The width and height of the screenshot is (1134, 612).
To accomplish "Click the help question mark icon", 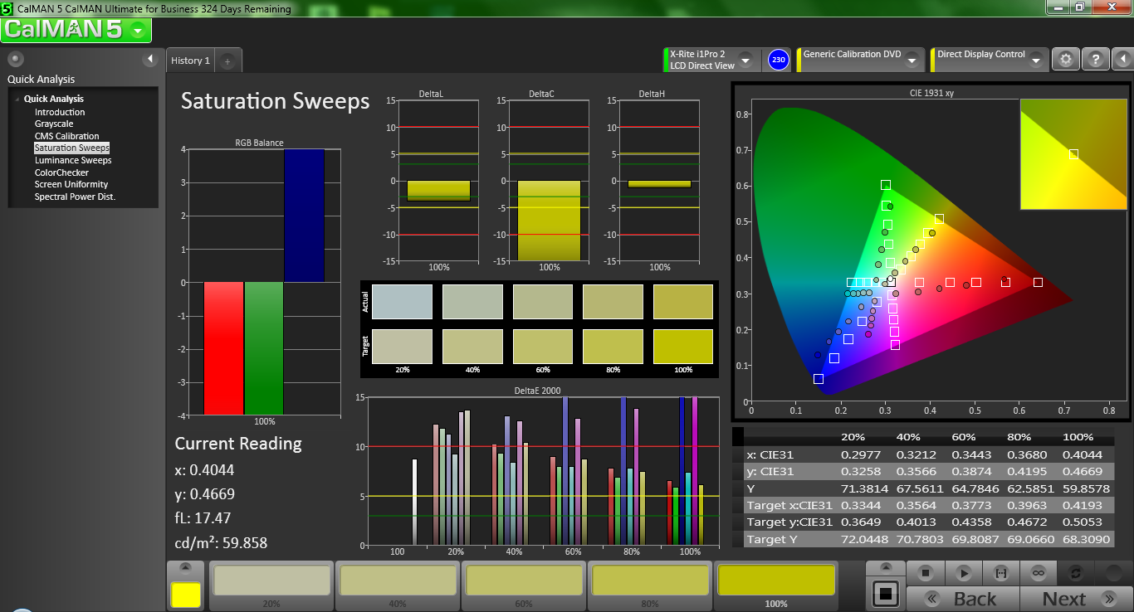I will point(1095,60).
